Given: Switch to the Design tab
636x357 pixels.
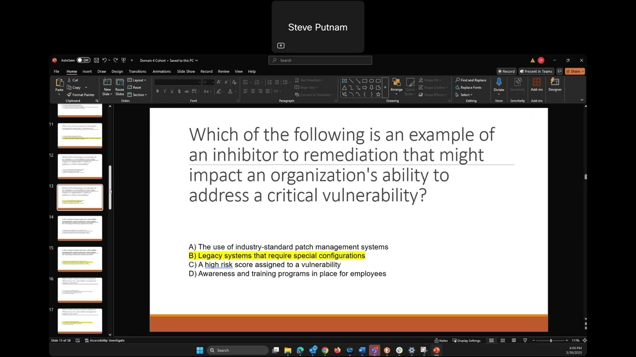Looking at the screenshot, I should pyautogui.click(x=117, y=71).
